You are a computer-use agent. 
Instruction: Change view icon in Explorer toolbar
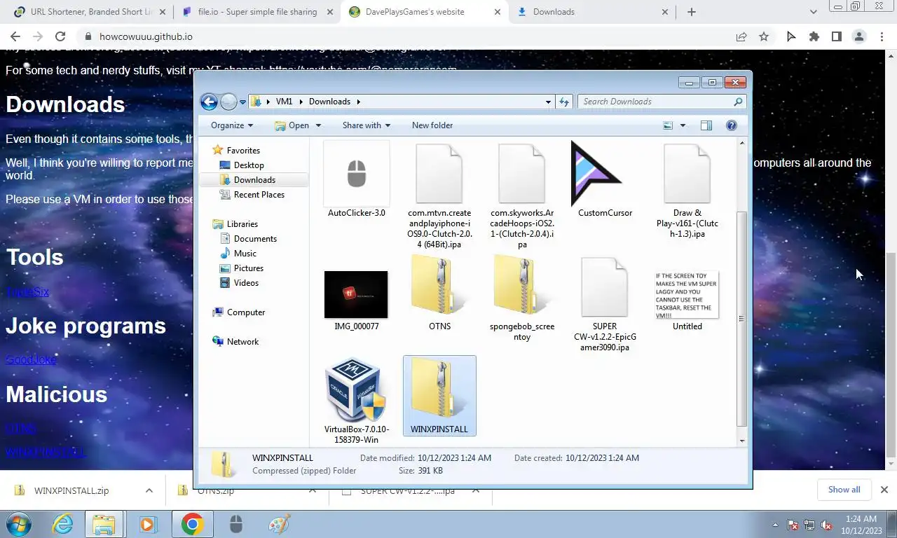coord(668,125)
